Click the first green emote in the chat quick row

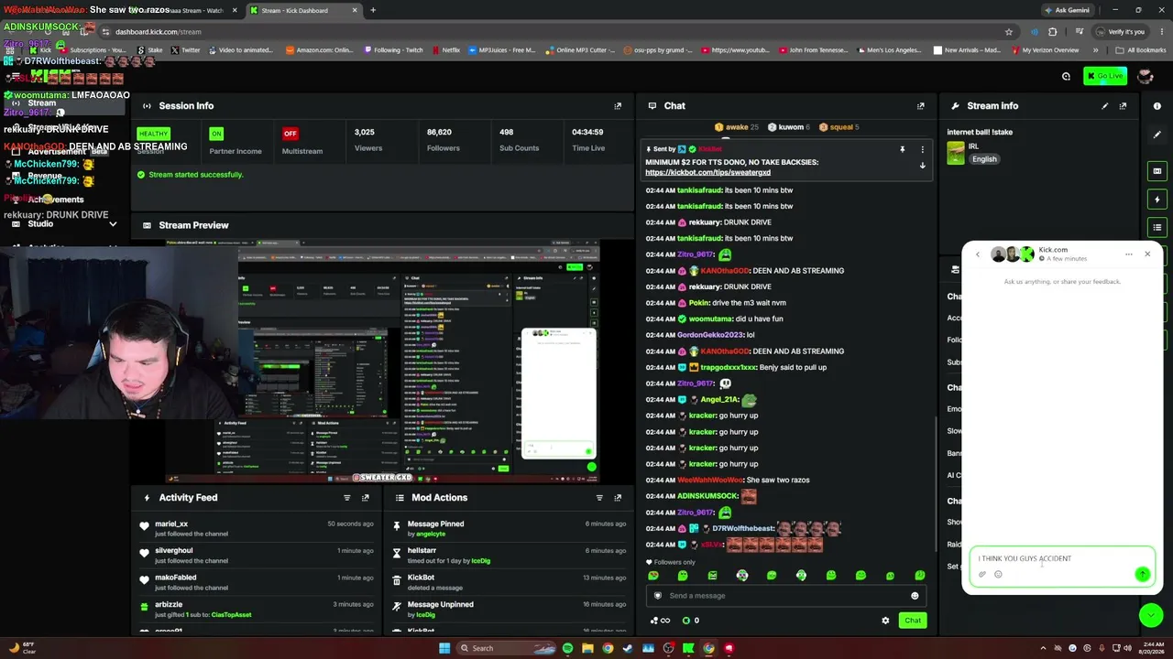click(x=653, y=576)
